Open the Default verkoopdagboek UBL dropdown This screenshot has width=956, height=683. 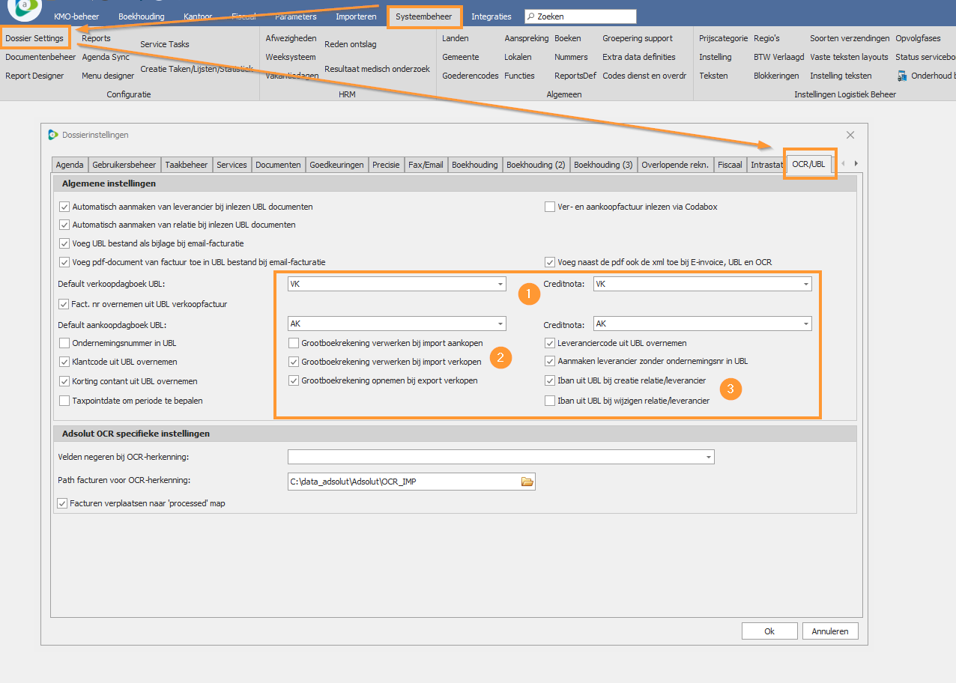(499, 285)
